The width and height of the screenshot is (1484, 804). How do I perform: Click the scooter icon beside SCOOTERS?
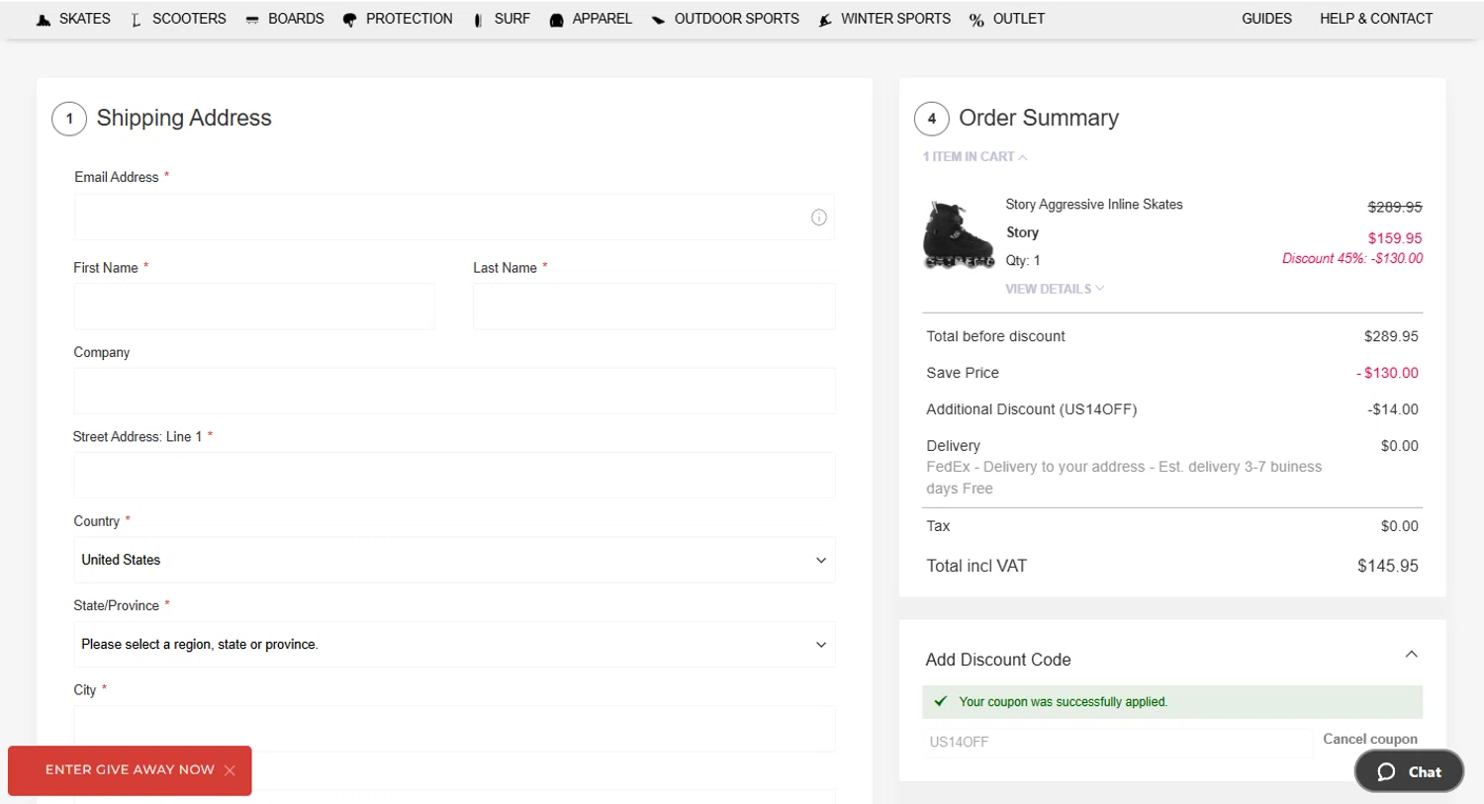click(137, 20)
